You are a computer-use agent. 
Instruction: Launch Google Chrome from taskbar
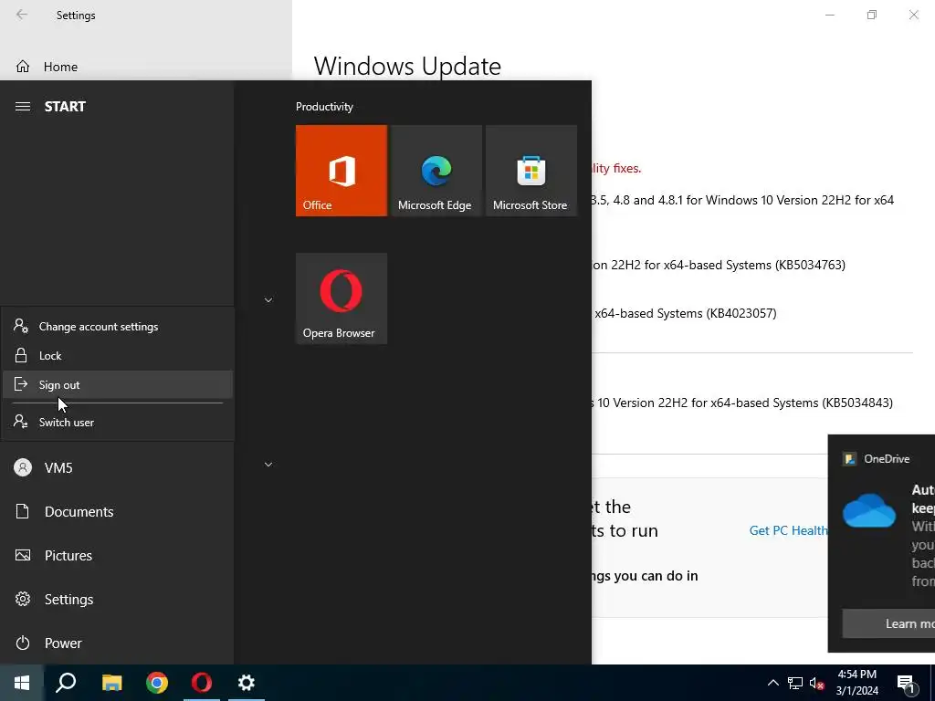coord(157,683)
